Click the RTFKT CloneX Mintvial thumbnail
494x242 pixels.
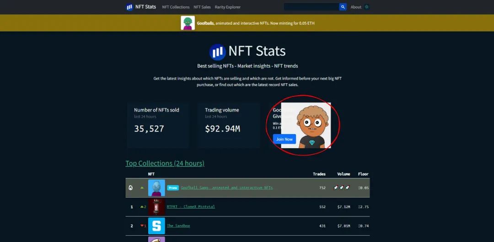(x=156, y=207)
